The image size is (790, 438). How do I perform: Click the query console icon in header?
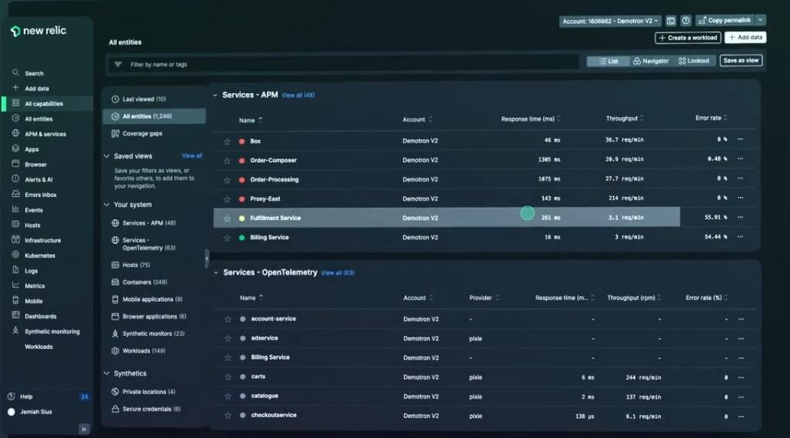click(671, 21)
